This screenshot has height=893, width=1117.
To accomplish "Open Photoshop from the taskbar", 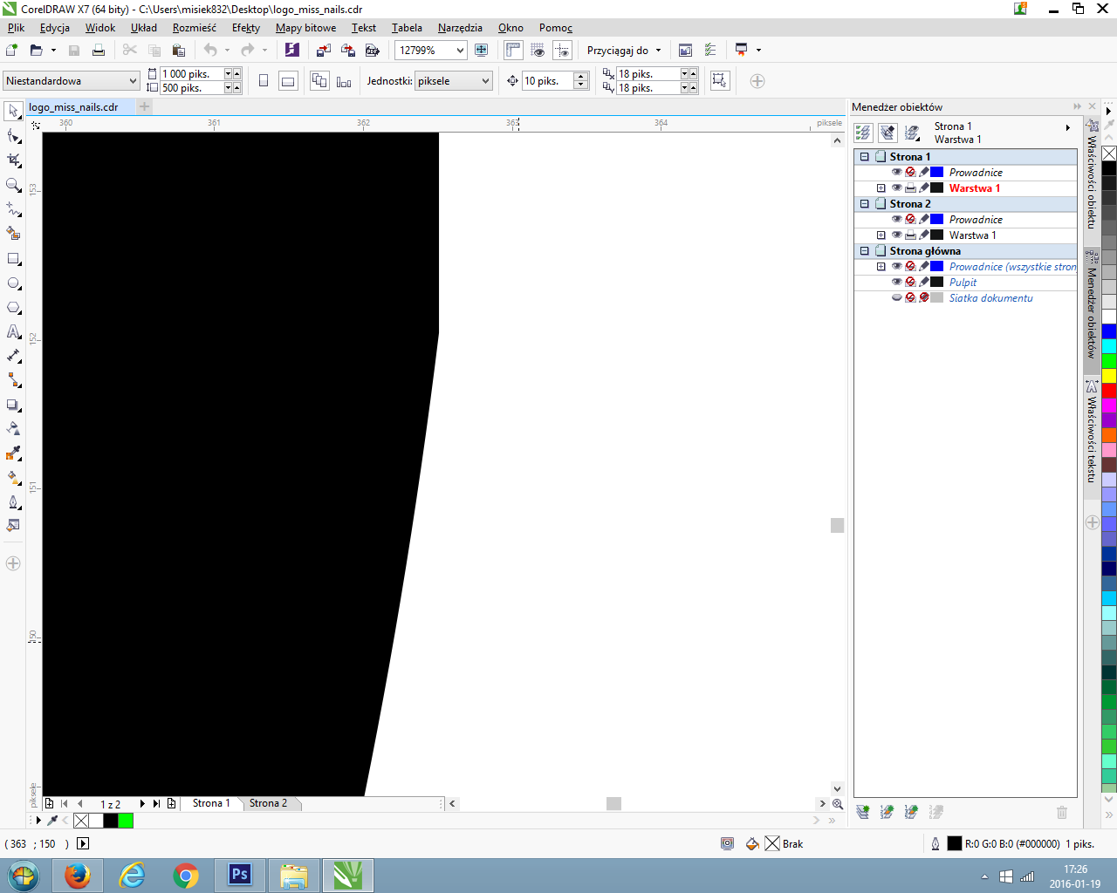I will click(x=239, y=875).
